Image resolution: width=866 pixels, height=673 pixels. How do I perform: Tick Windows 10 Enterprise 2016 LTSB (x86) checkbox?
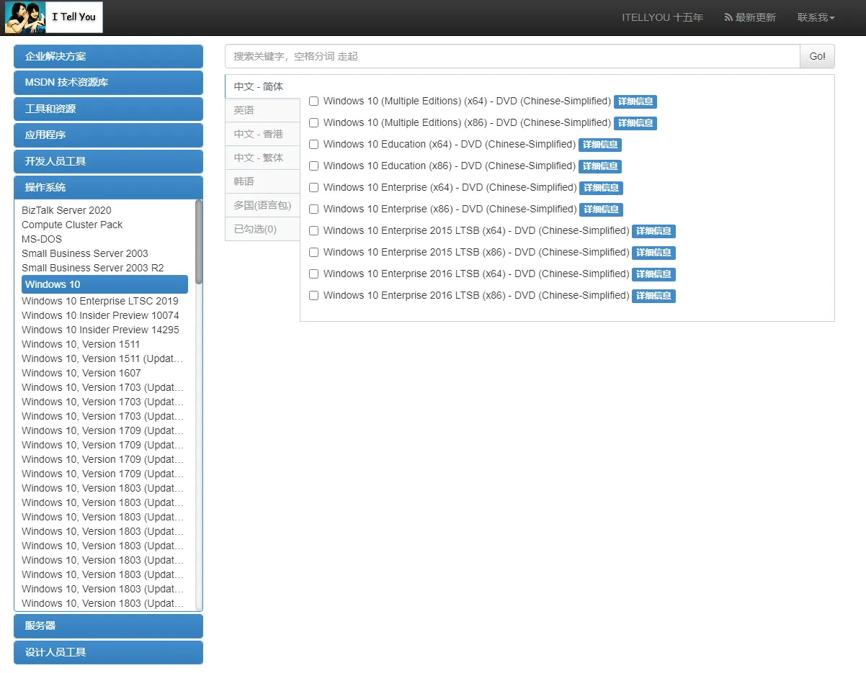click(313, 296)
